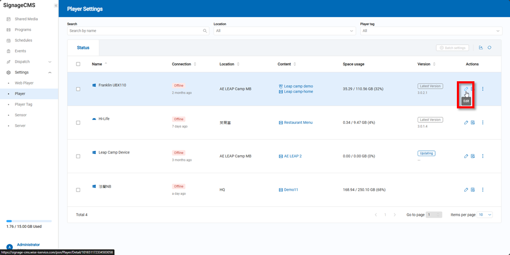The height and width of the screenshot is (255, 510).
Task: Sort the table by Connection column
Action: tap(195, 64)
